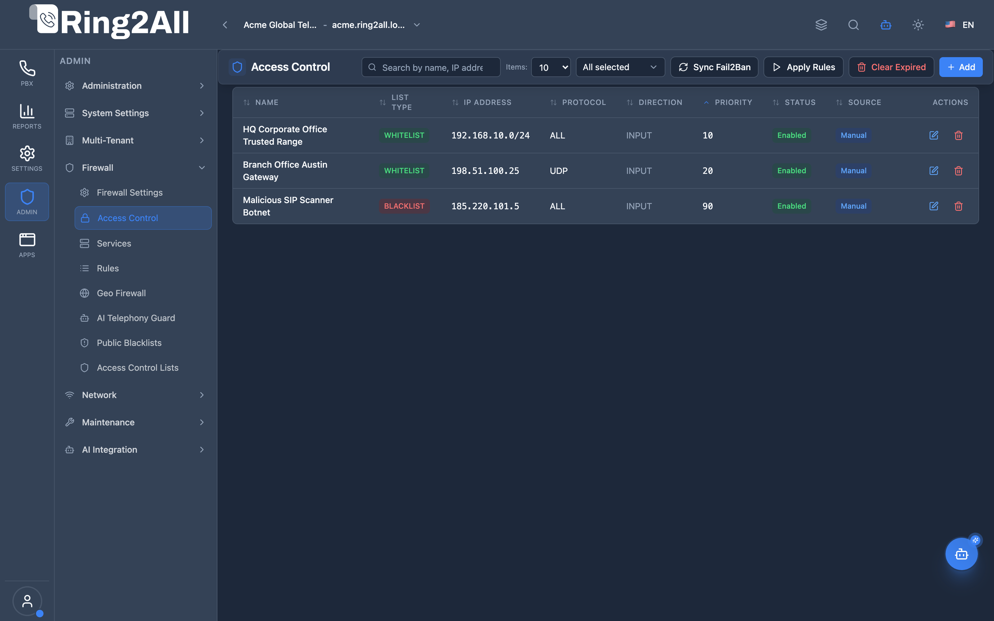Open user profile avatar at bottom
This screenshot has height=621, width=994.
[x=27, y=601]
